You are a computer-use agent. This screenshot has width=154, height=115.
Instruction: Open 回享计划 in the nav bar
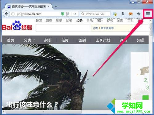point(103,40)
